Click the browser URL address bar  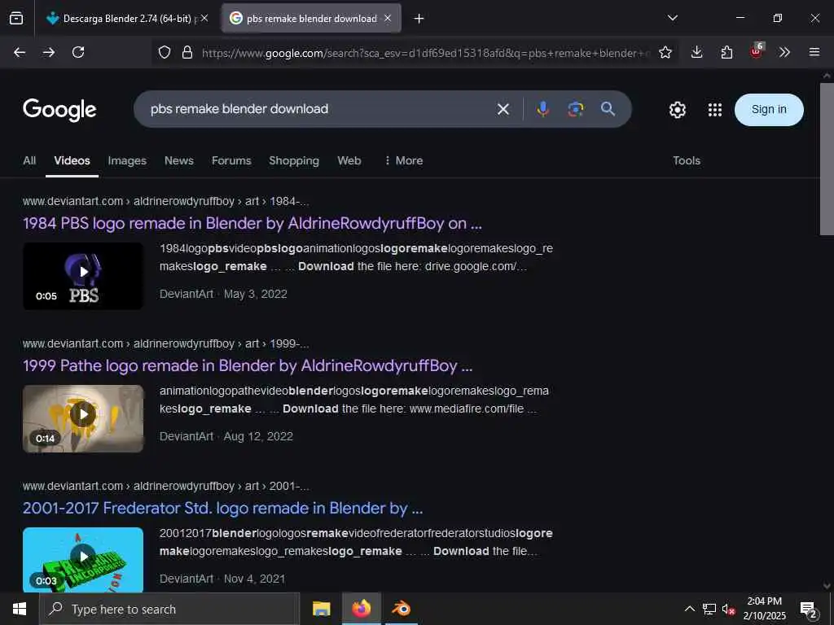tap(425, 53)
